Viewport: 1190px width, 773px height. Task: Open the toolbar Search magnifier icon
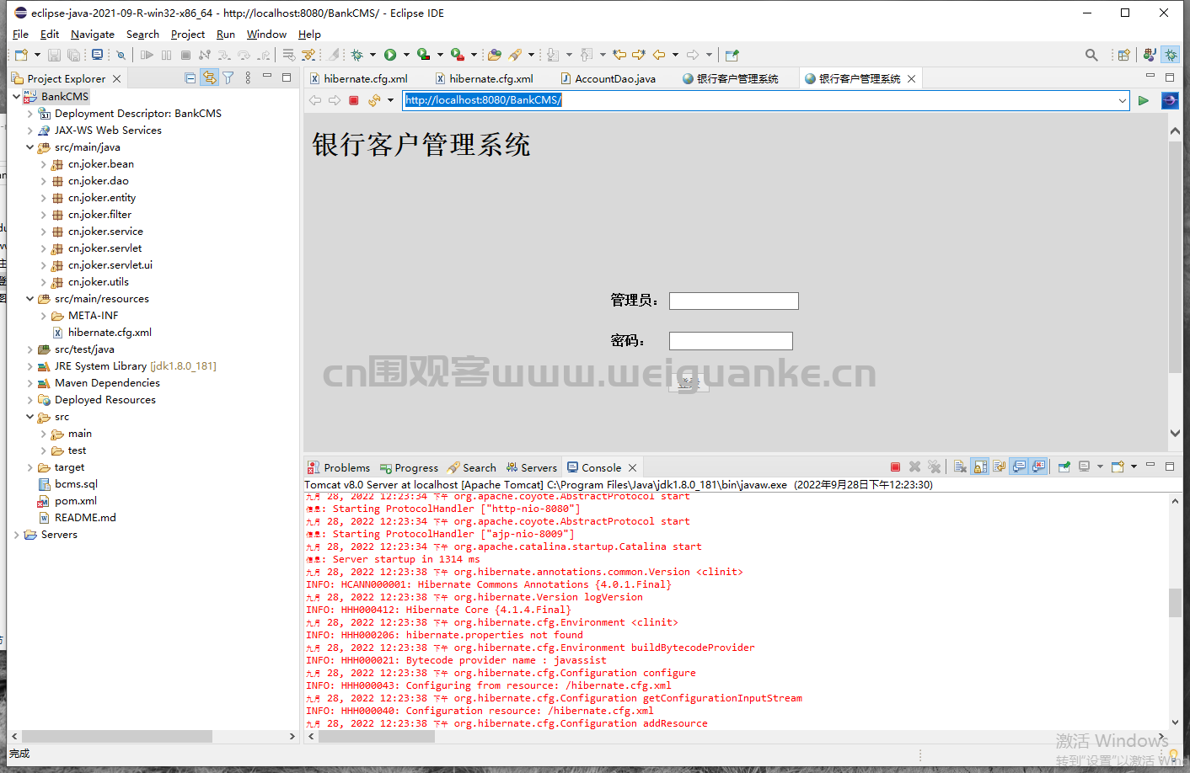point(1091,55)
